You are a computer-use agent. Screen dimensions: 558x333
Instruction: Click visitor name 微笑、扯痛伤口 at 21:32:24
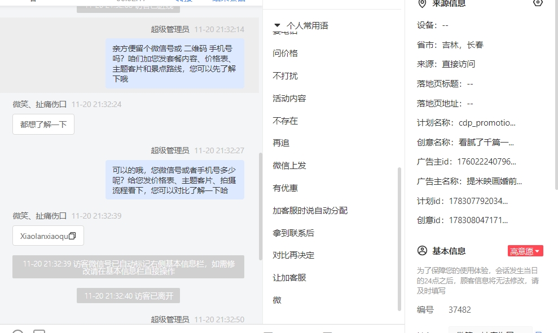39,104
